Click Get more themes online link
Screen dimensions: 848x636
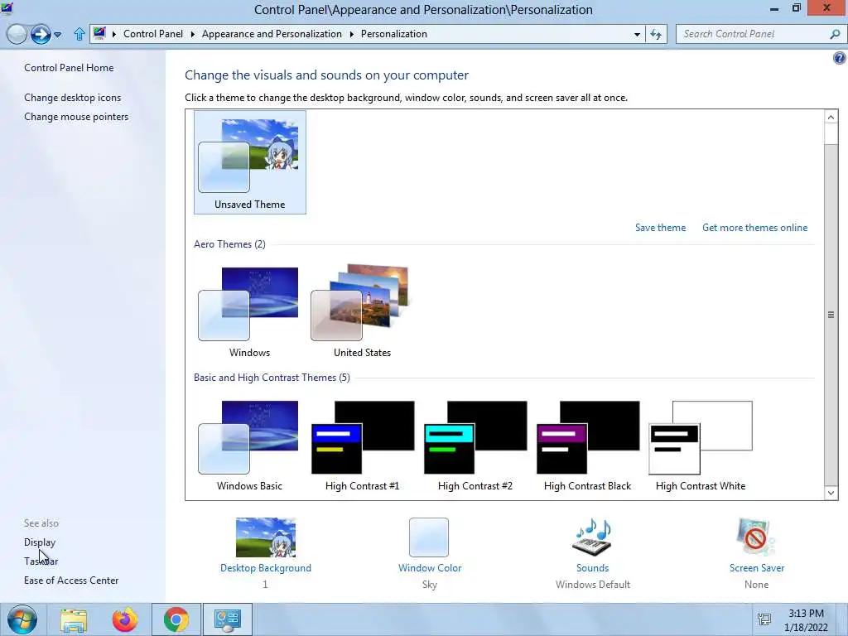[x=754, y=228]
